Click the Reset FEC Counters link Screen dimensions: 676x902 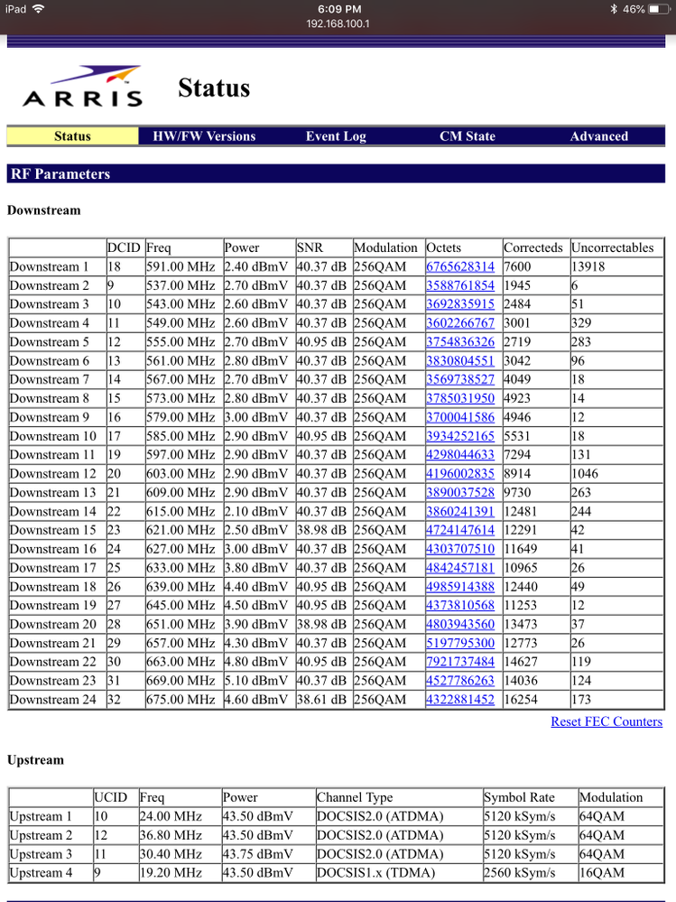(x=607, y=721)
